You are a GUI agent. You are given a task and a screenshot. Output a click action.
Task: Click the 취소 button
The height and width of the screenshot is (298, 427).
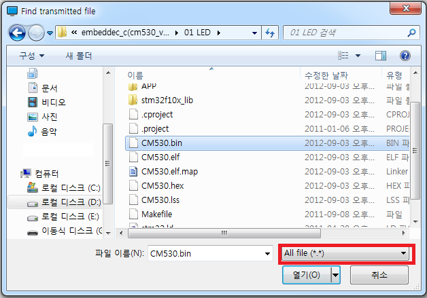pos(379,275)
